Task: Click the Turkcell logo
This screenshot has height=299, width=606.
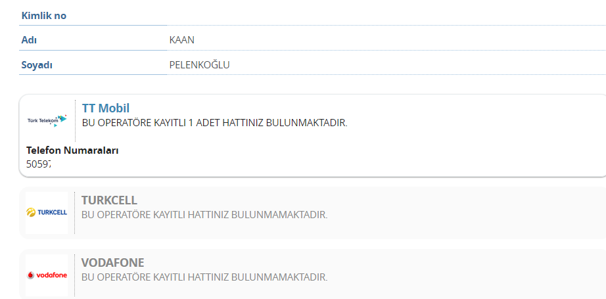Action: click(47, 212)
